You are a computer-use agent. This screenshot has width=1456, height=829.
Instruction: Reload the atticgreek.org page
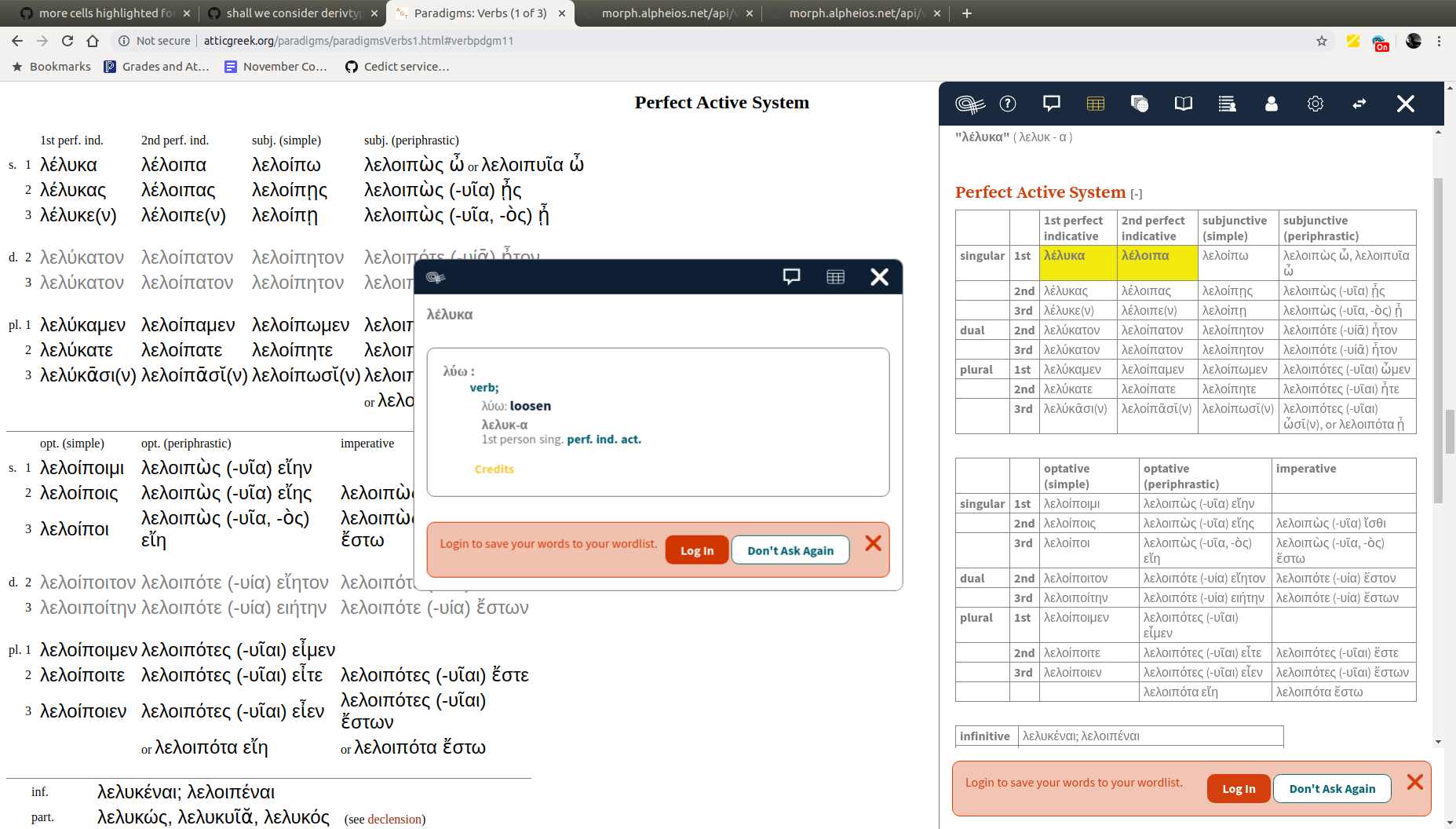coord(68,40)
